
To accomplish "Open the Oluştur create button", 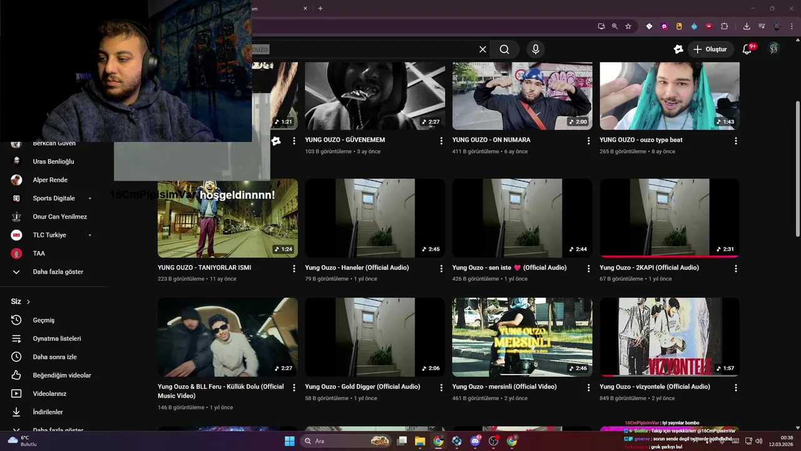I will click(x=712, y=49).
